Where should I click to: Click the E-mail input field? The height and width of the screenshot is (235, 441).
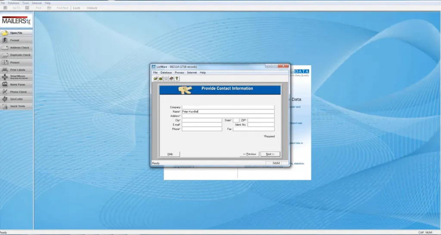point(202,125)
